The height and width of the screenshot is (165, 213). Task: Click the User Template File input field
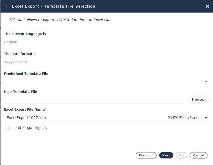pyautogui.click(x=95, y=100)
